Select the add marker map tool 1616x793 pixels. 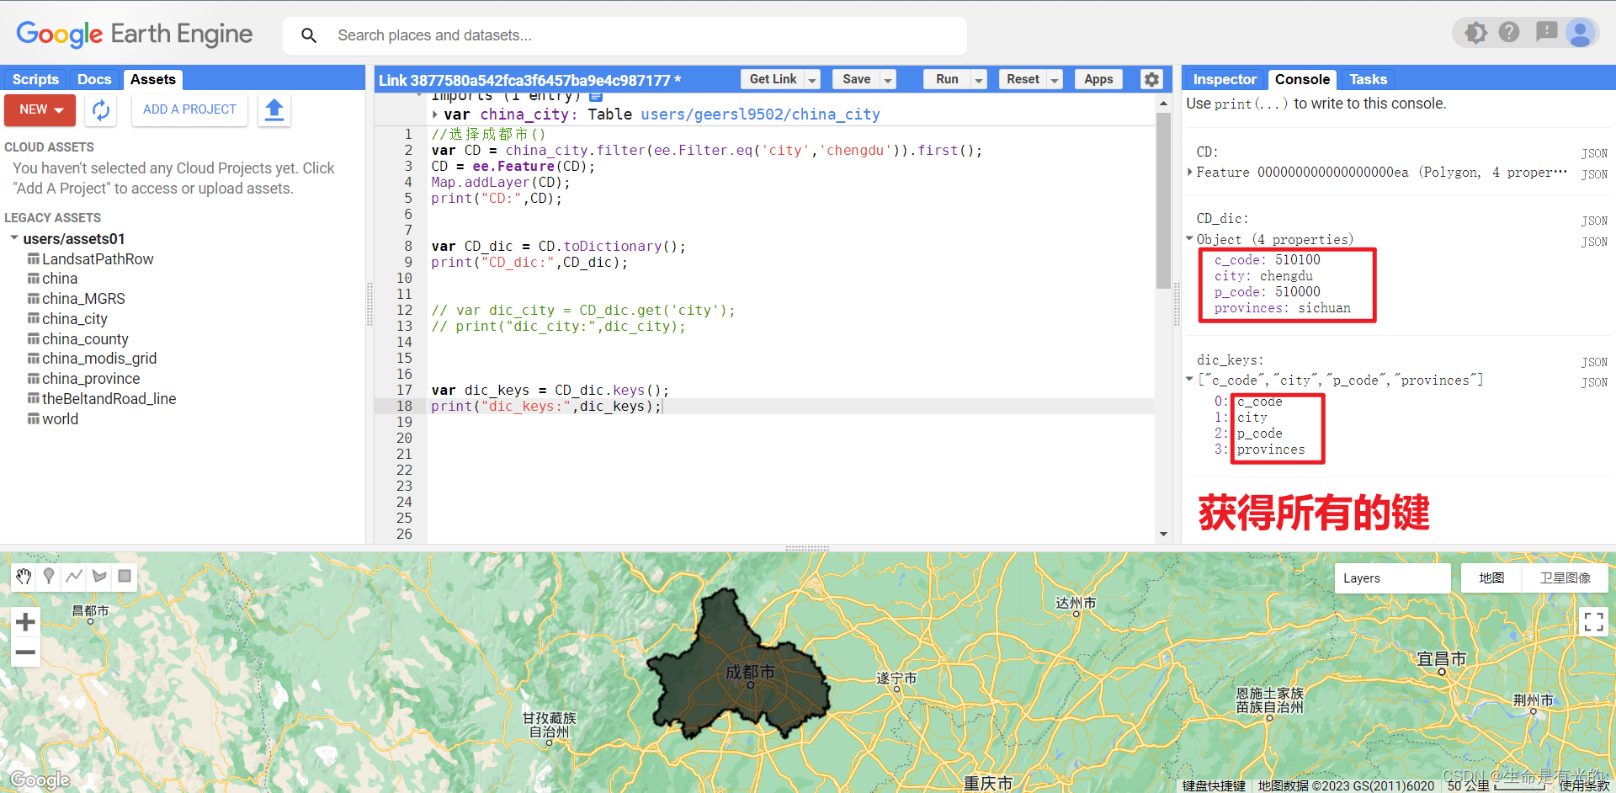pyautogui.click(x=49, y=576)
